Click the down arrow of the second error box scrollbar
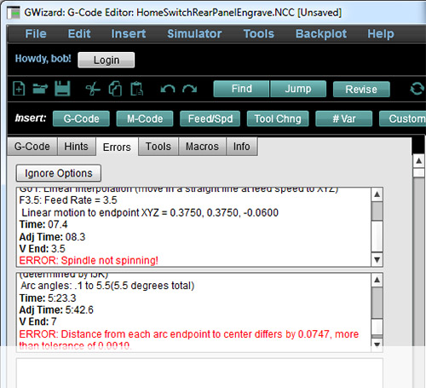Screen dimensions: 426x388 (377, 345)
